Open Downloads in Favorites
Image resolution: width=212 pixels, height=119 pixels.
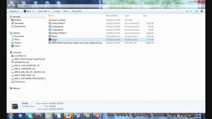point(19,23)
